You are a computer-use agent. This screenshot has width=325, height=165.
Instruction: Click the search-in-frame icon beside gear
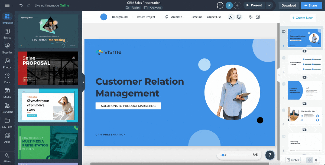tap(258, 17)
